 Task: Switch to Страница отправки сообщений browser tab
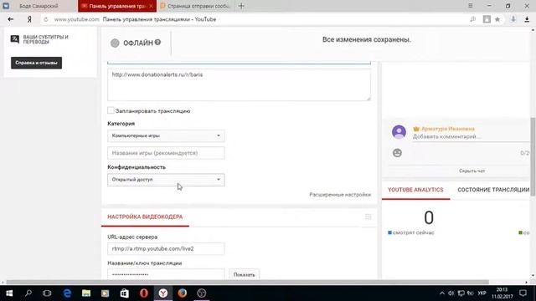(x=195, y=6)
